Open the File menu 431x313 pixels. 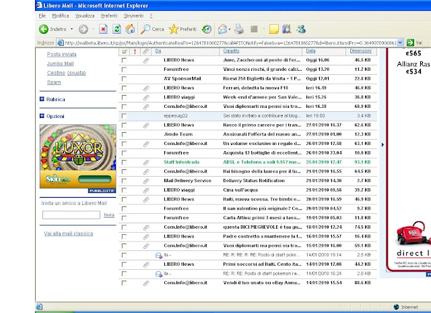click(42, 16)
